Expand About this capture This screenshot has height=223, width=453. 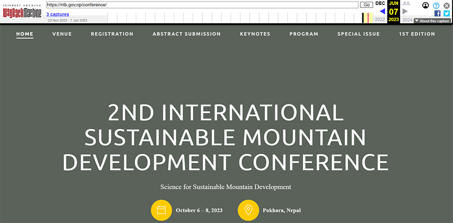click(x=432, y=21)
